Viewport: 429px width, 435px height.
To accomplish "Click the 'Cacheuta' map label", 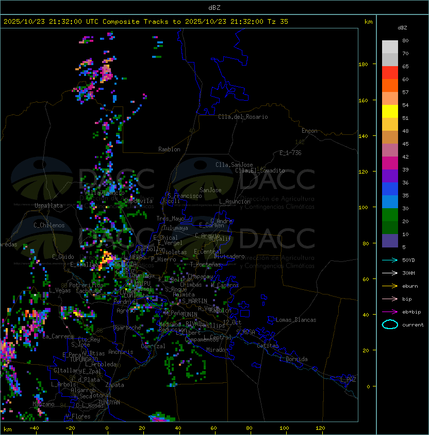I will coord(88,291).
